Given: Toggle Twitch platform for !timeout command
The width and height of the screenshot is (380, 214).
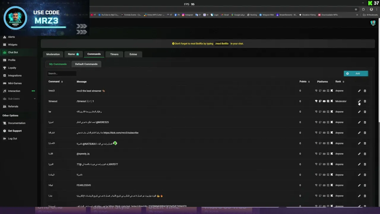Looking at the screenshot, I should coord(320,101).
